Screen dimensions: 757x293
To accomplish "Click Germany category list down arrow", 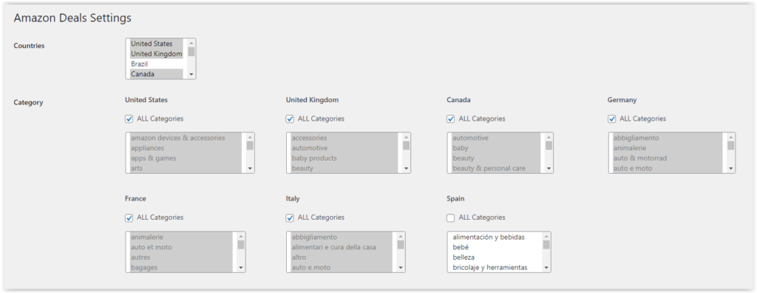I will (x=730, y=169).
